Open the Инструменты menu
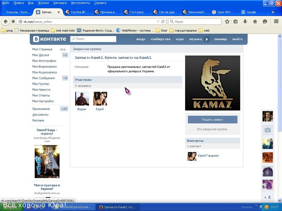 [80, 3]
